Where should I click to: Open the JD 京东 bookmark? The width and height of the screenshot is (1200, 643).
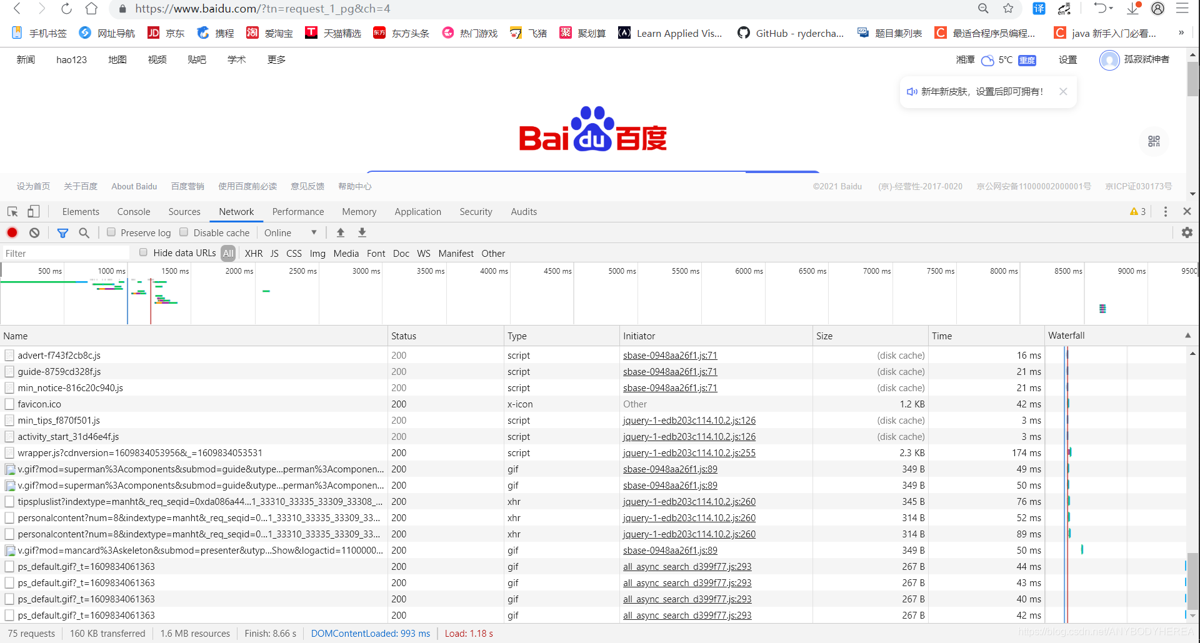[166, 32]
